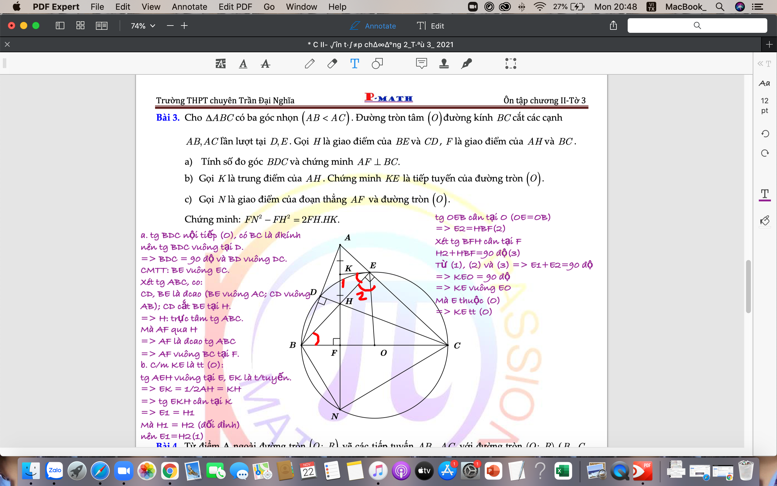Open Excel from the Dock
Screen dimensions: 777x486
tap(563, 471)
